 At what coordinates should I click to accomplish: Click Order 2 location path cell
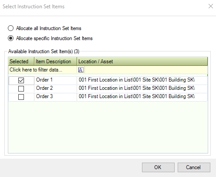pyautogui.click(x=142, y=88)
